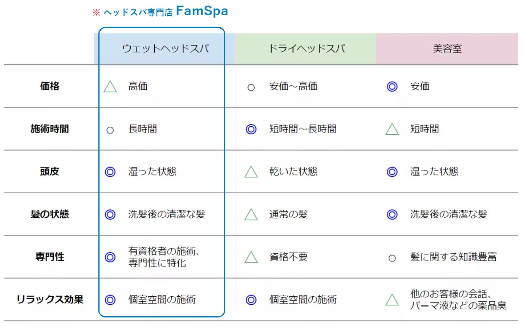Click the triangle icon beside 高価
The width and height of the screenshot is (524, 328).
[x=110, y=87]
